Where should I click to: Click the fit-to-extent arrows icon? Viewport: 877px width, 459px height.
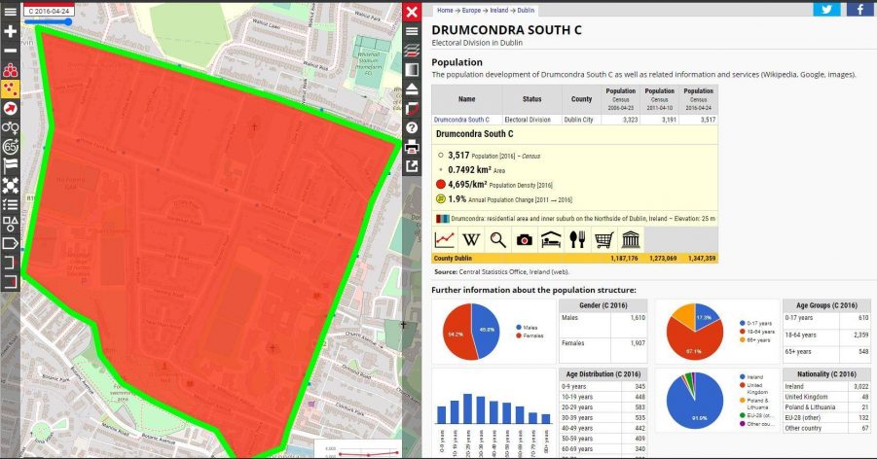[10, 185]
